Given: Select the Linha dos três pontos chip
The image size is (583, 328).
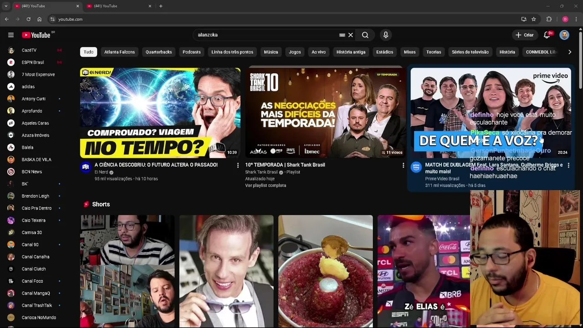Looking at the screenshot, I should point(232,52).
